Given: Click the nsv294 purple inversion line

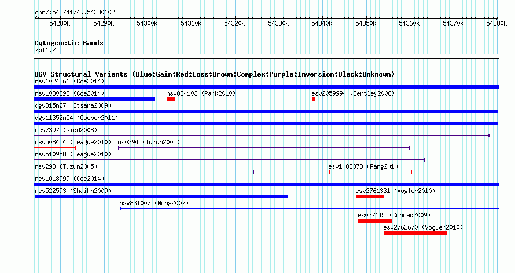Looking at the screenshot, I should tap(264, 148).
